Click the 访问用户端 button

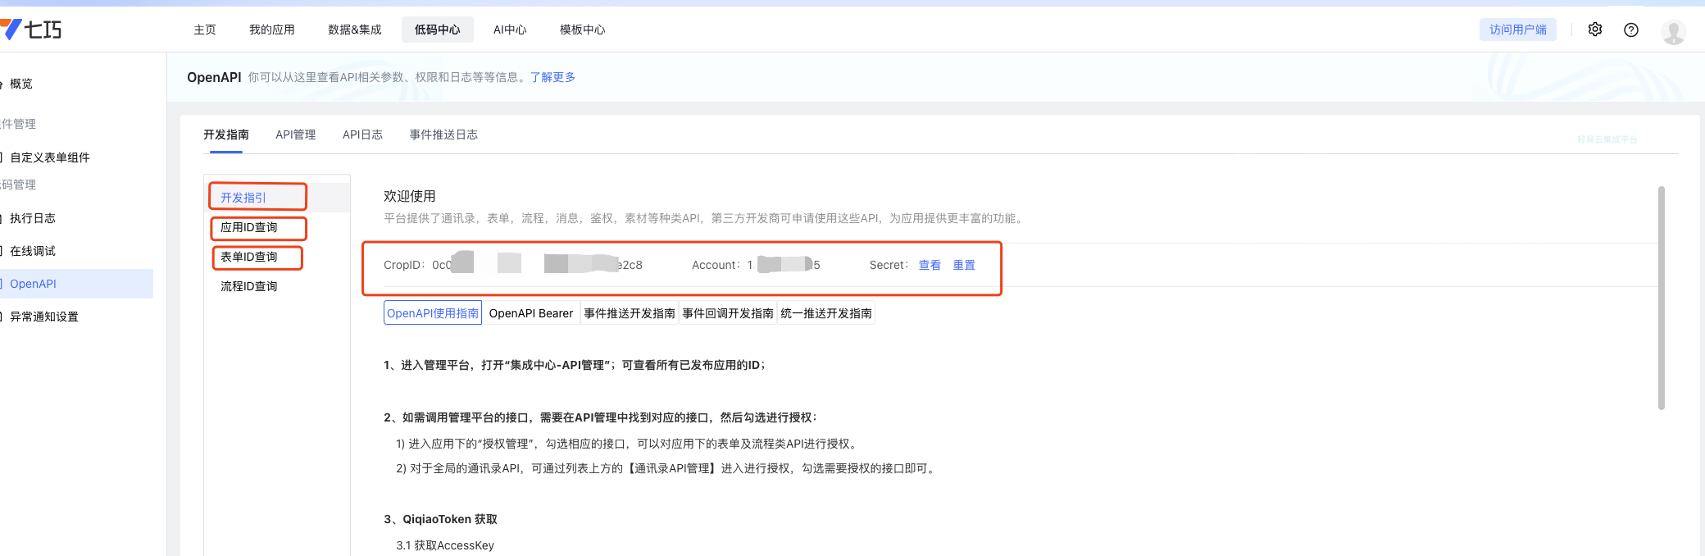click(1518, 30)
